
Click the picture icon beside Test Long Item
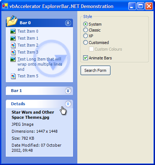coord(13,59)
